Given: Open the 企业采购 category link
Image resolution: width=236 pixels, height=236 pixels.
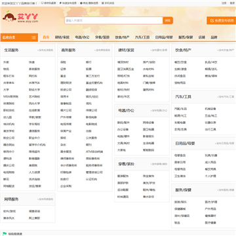Looking at the screenshot, I should pyautogui.click(x=66, y=186).
